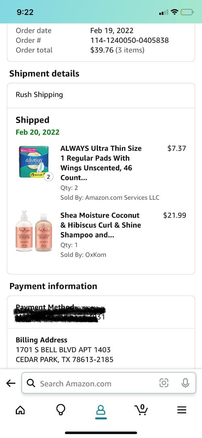Viewport: 202px width, 438px height.
Task: Open the lightbulb inspiration tab
Action: pyautogui.click(x=60, y=410)
